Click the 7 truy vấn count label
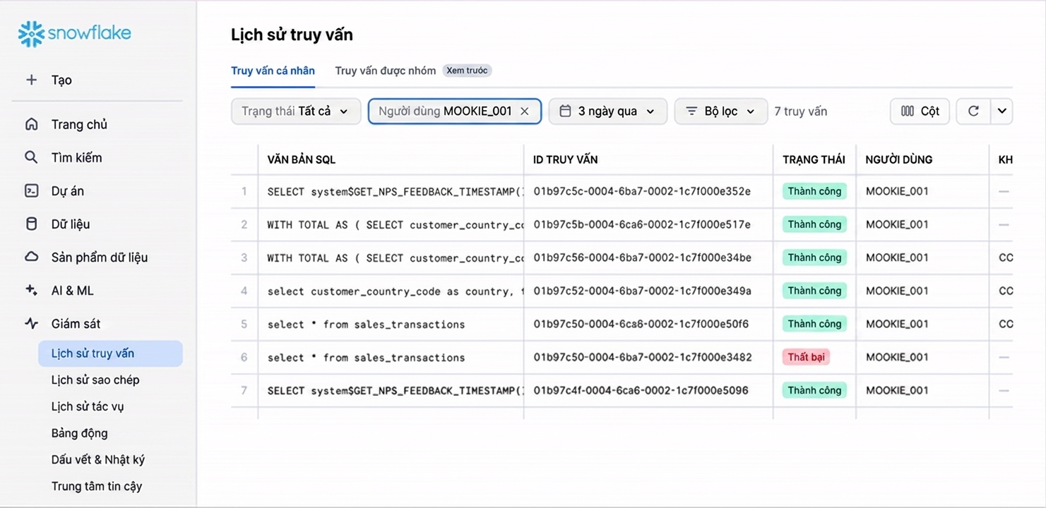 pos(800,111)
